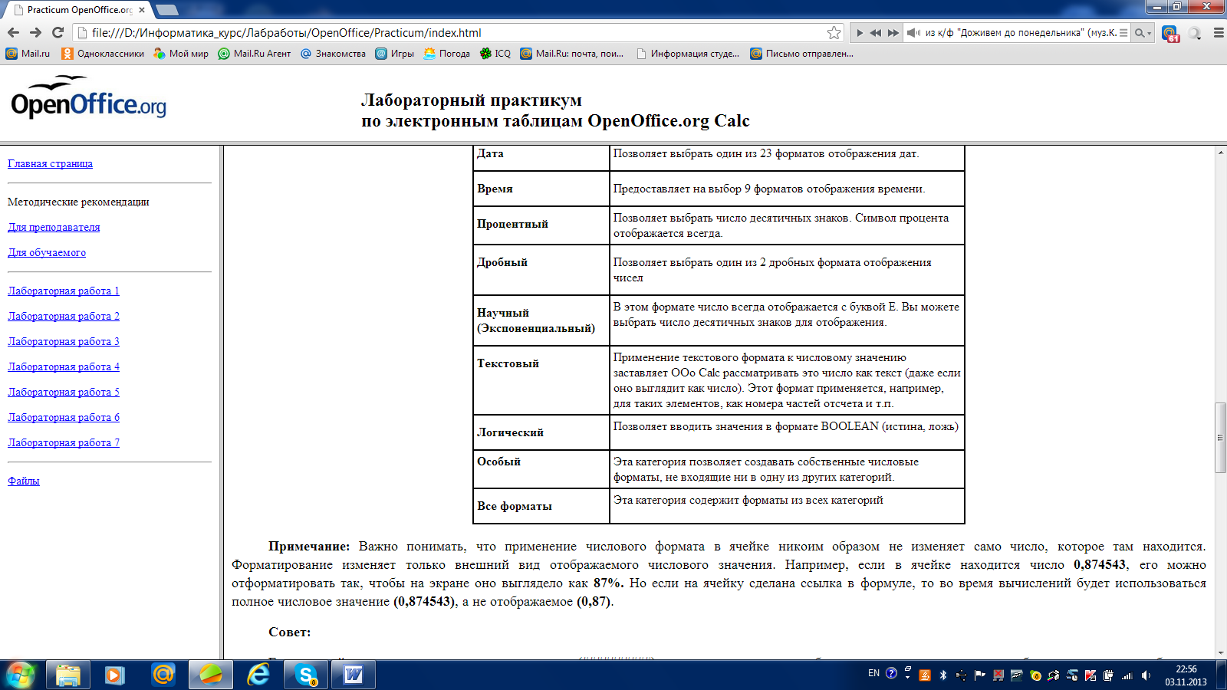Open Лабораторная работа 7 link
Screen dimensions: 1227x690
(64, 442)
